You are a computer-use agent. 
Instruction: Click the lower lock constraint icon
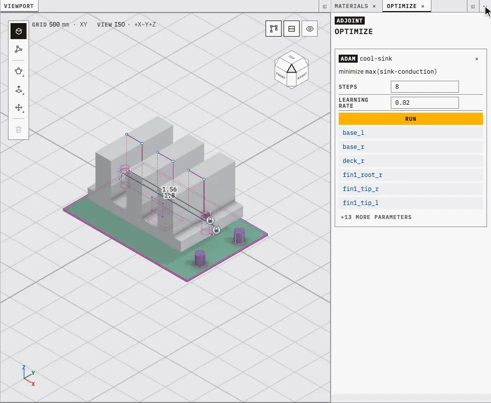[216, 230]
